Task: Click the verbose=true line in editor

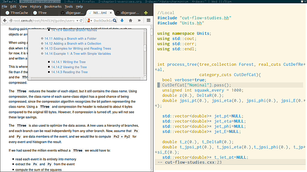Action: click(x=184, y=80)
